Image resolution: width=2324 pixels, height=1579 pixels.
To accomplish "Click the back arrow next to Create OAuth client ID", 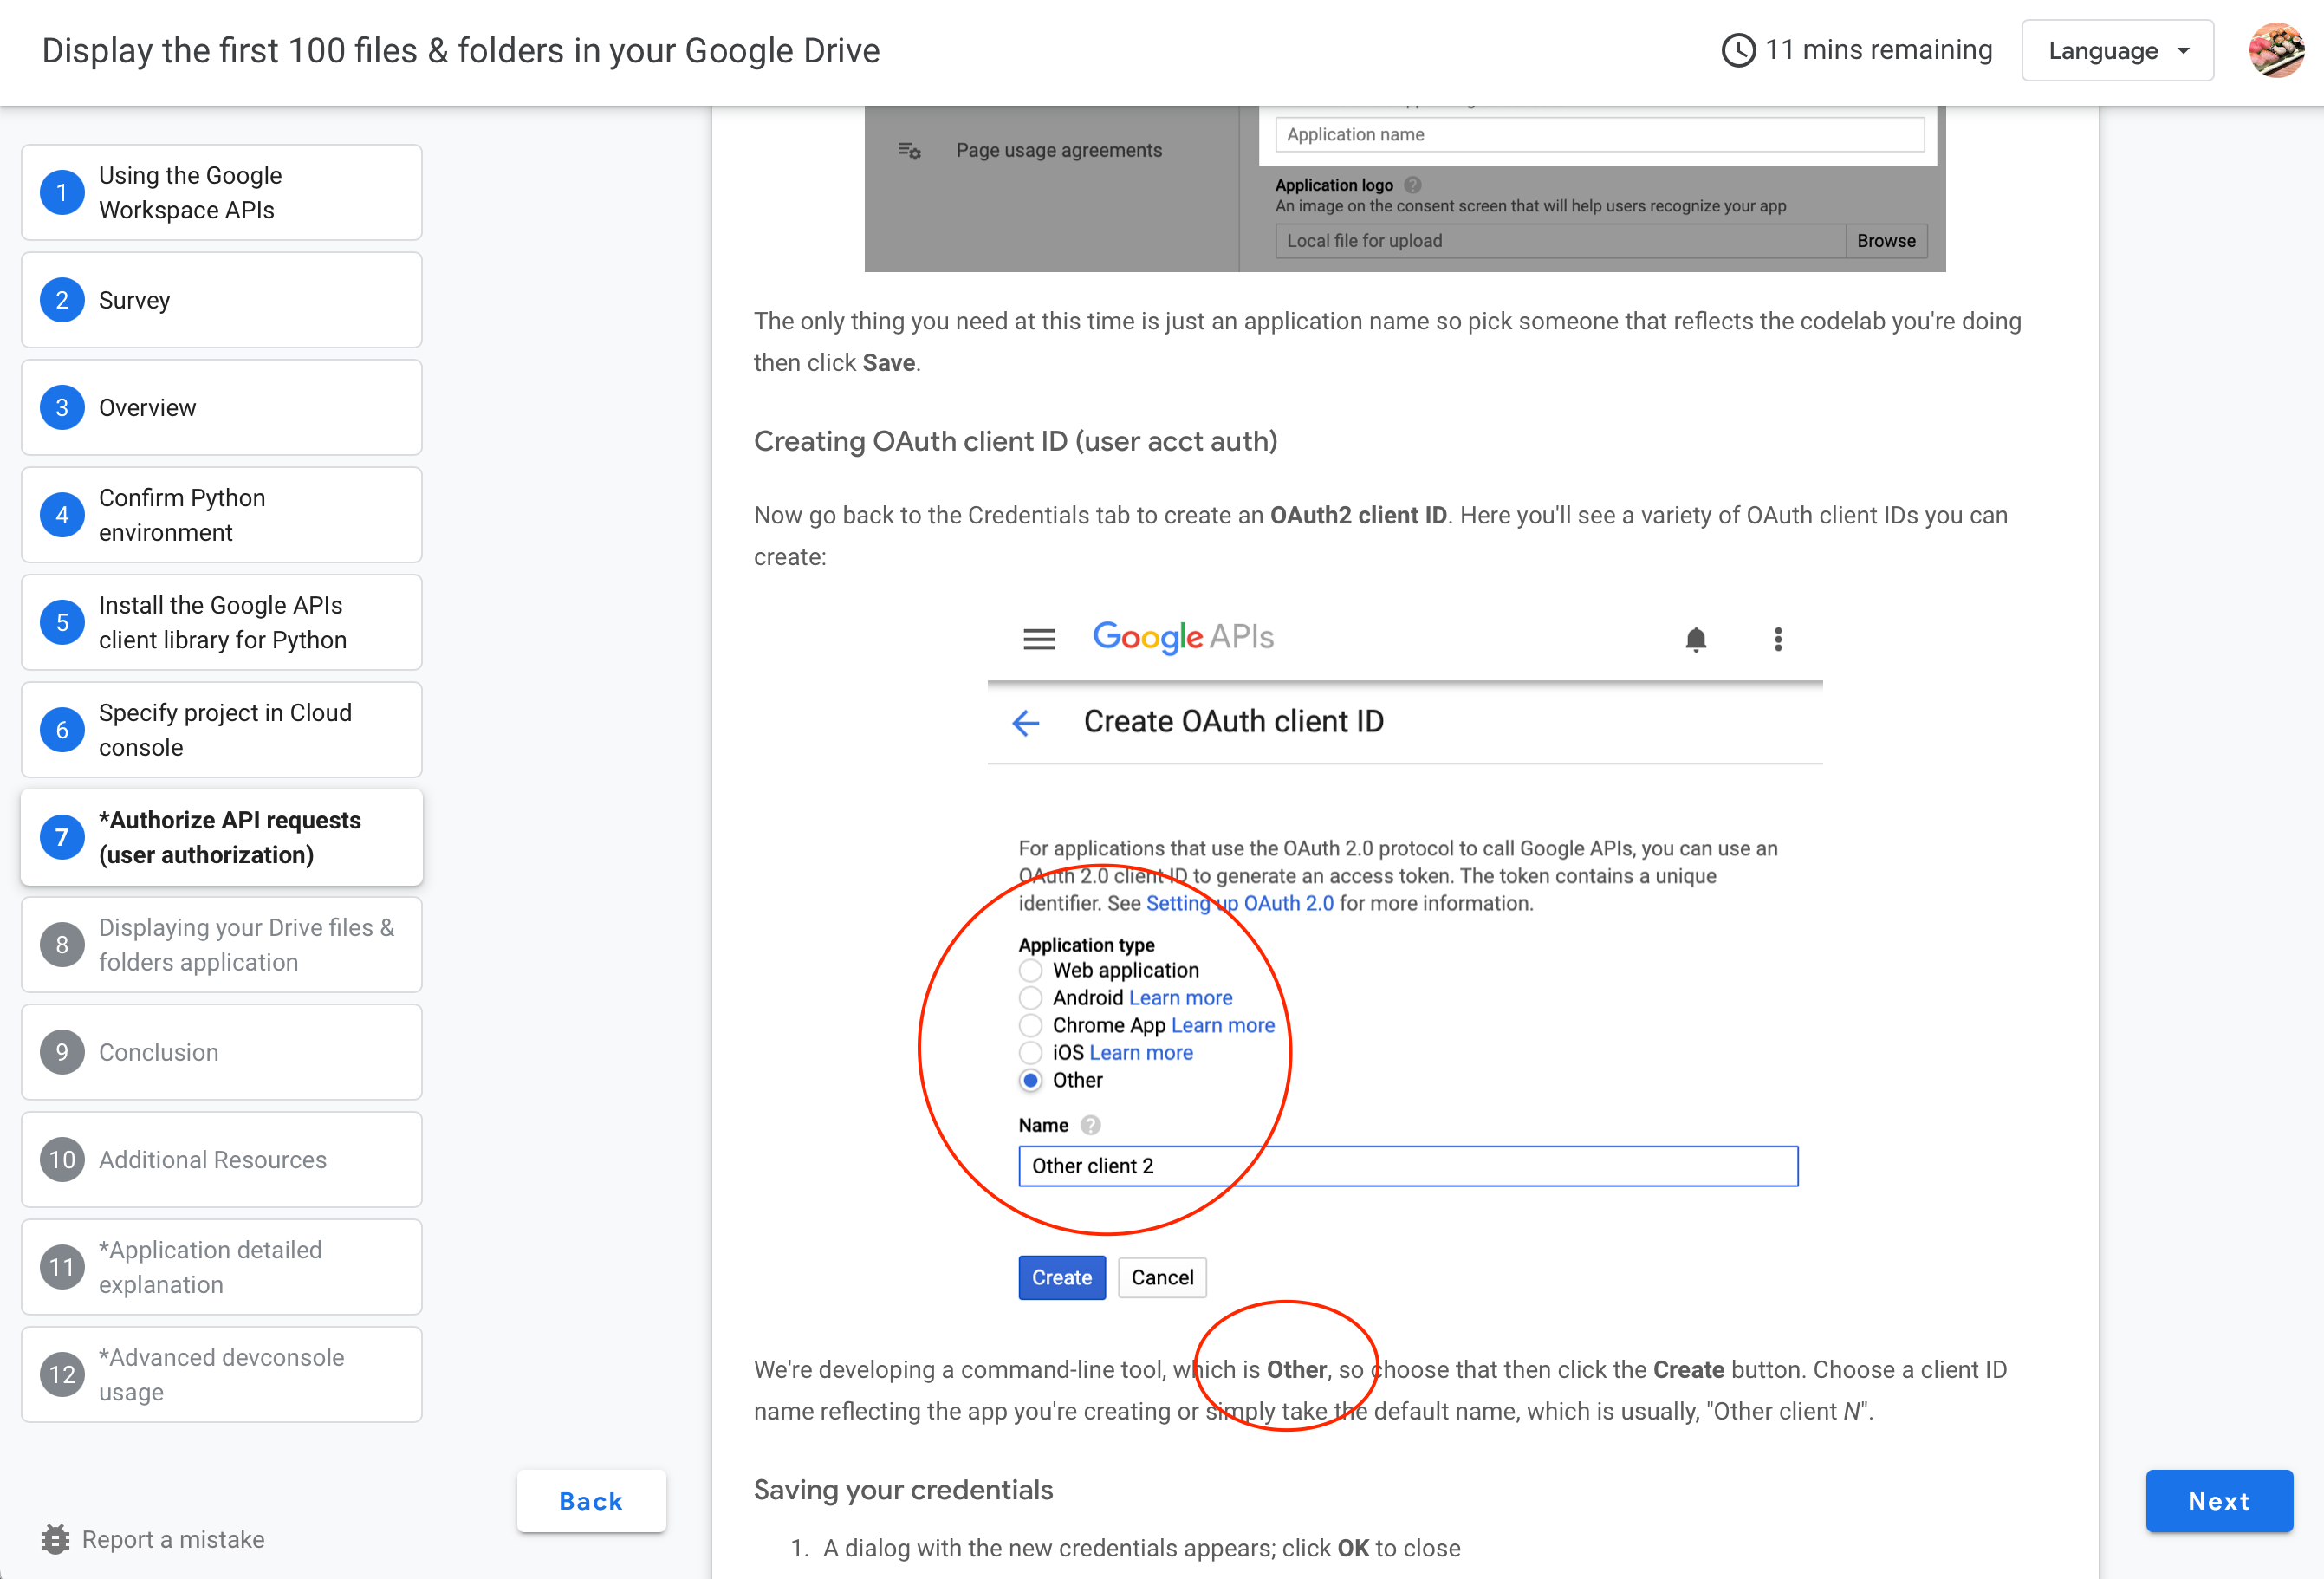I will (1026, 722).
